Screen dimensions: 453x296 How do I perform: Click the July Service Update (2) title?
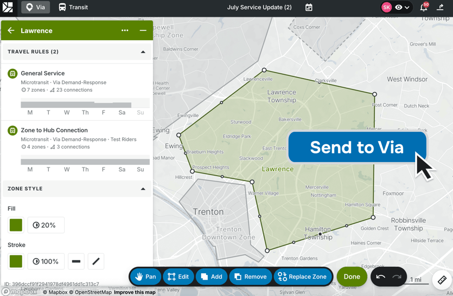point(259,7)
